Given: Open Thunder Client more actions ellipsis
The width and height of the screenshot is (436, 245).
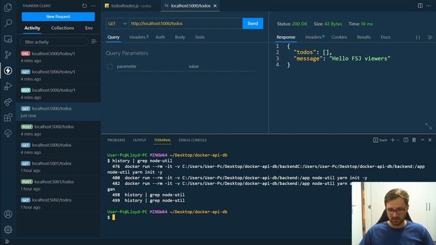Looking at the screenshot, I should point(93,5).
